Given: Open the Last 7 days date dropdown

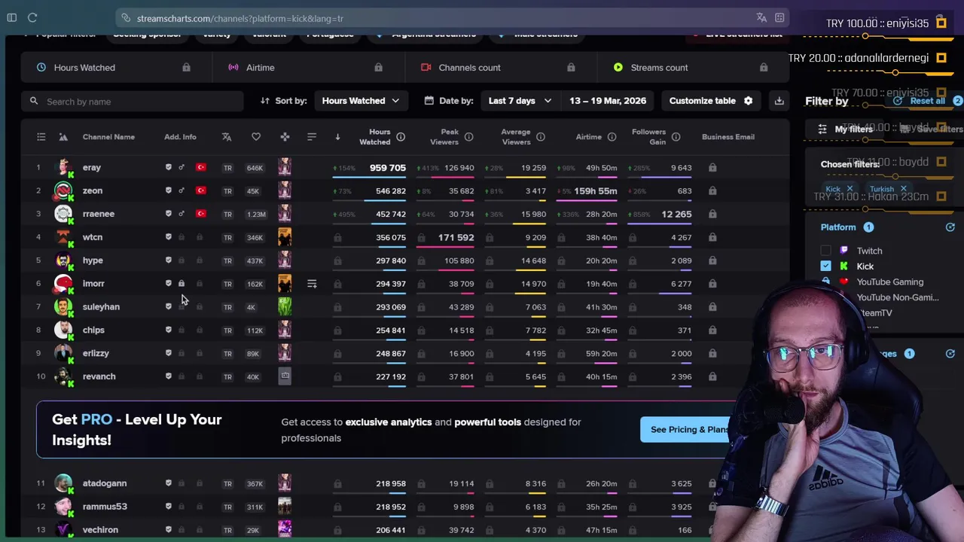Looking at the screenshot, I should (x=520, y=101).
